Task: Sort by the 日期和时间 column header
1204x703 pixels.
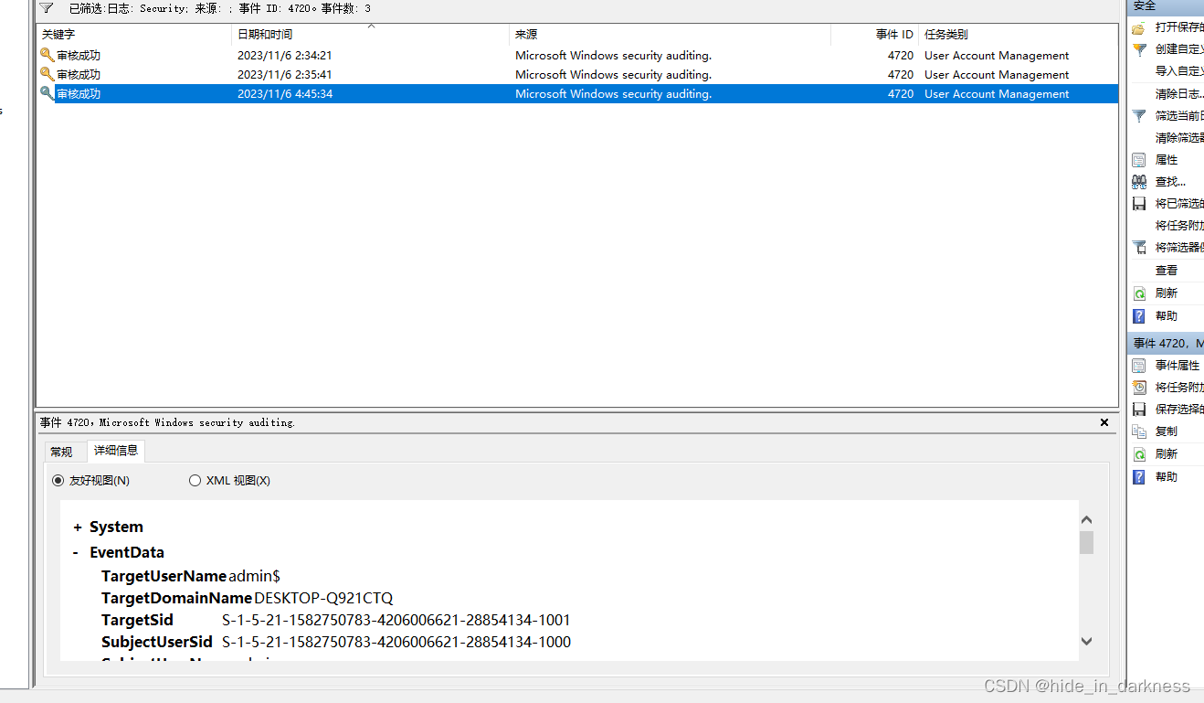Action: pyautogui.click(x=370, y=35)
